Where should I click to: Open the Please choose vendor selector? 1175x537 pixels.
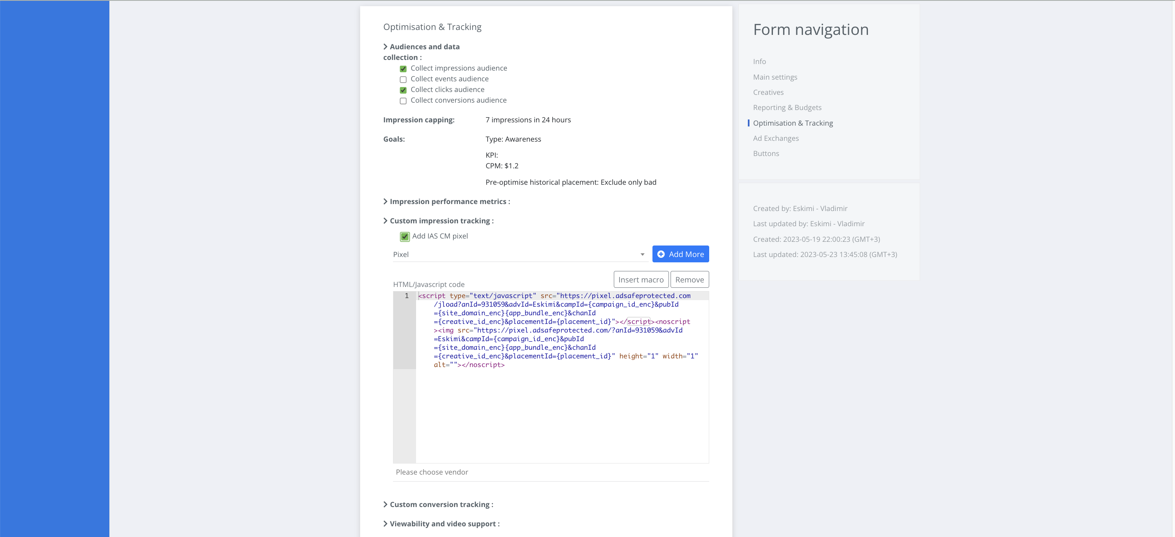click(550, 472)
